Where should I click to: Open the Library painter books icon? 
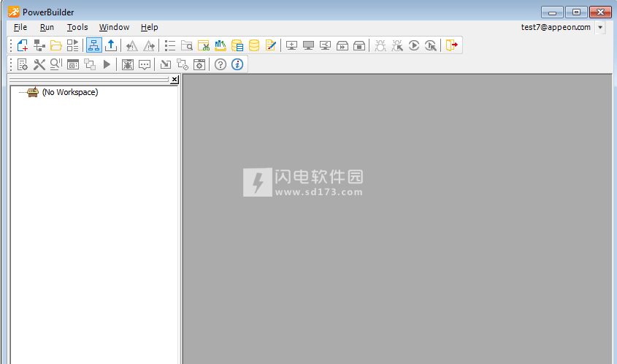coord(221,45)
